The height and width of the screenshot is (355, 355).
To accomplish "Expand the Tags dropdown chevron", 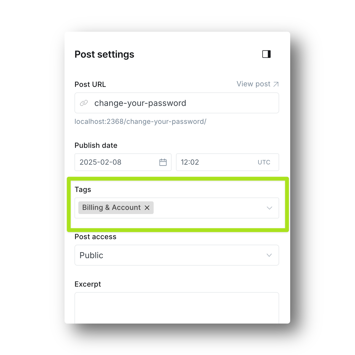I will pos(269,208).
